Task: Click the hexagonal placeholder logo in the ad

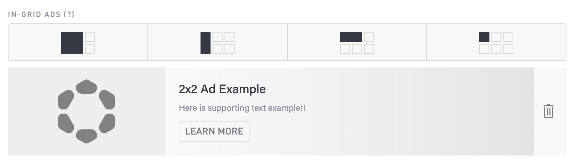Action: [x=86, y=111]
